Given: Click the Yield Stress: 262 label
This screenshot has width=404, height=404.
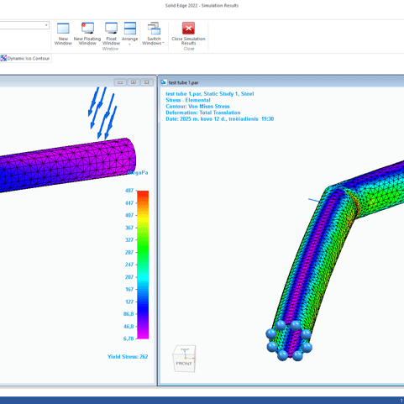Looking at the screenshot, I should point(128,356).
